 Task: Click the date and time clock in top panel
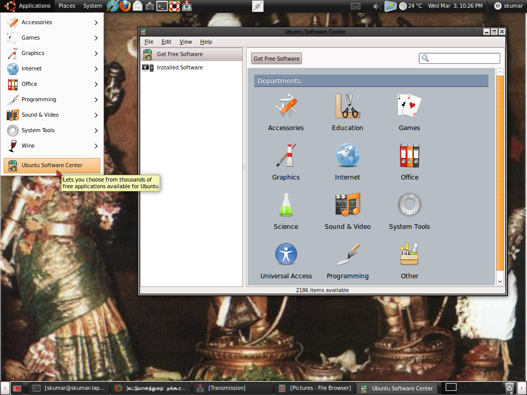455,6
